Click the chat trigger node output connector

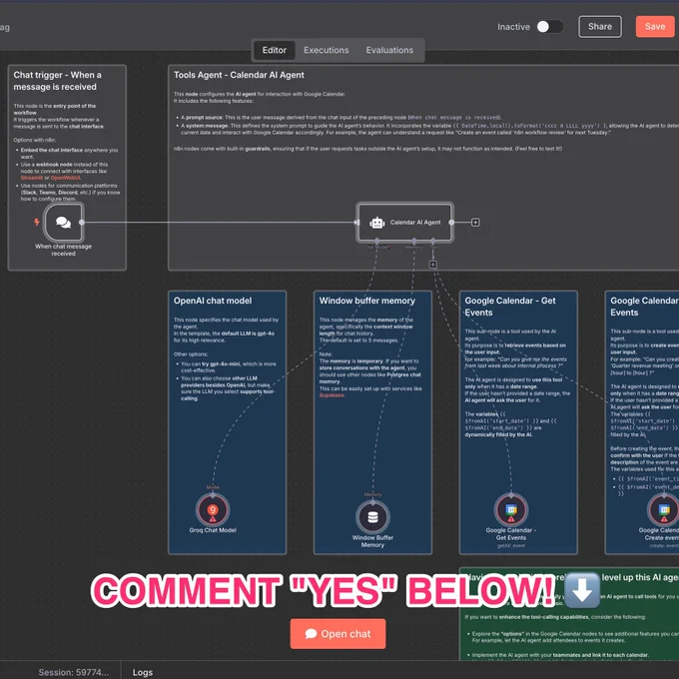82,222
